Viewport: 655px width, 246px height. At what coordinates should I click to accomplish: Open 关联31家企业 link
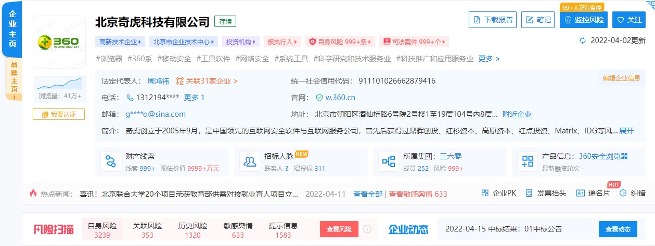click(207, 81)
